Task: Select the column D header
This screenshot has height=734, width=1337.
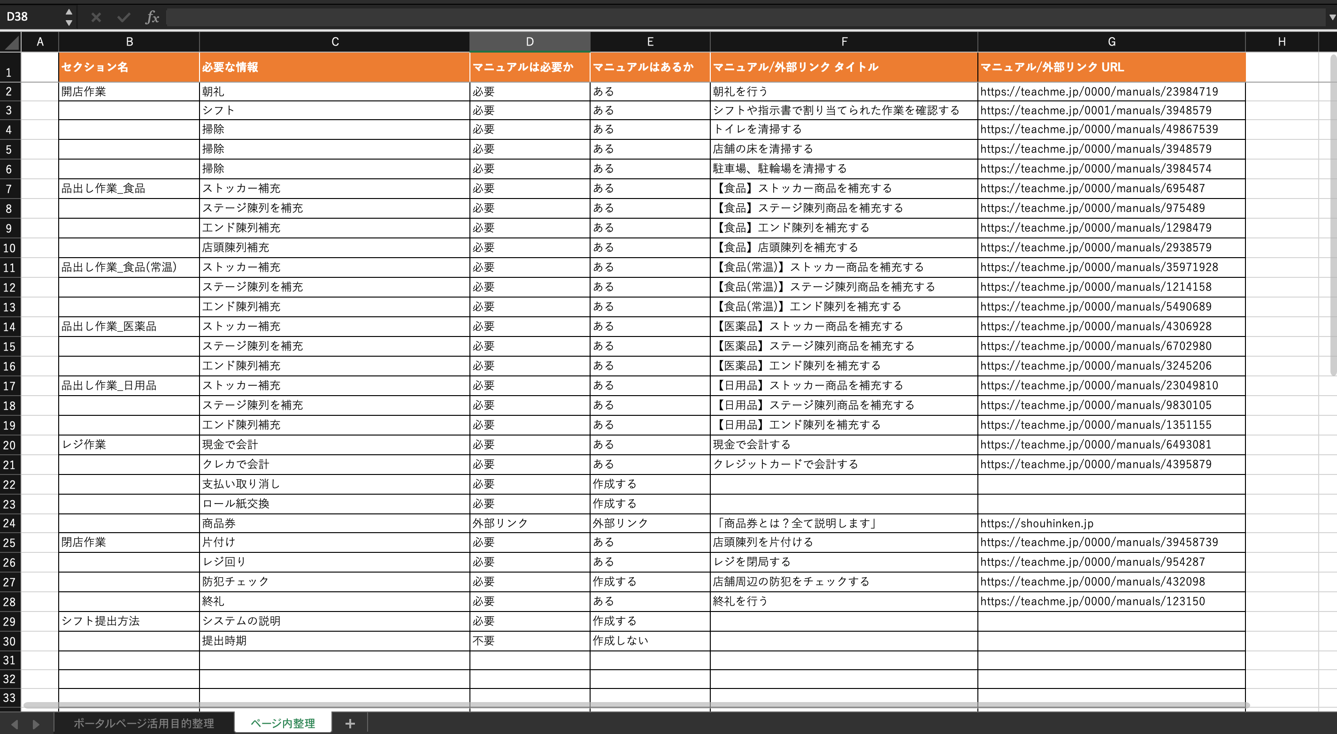Action: [x=530, y=42]
